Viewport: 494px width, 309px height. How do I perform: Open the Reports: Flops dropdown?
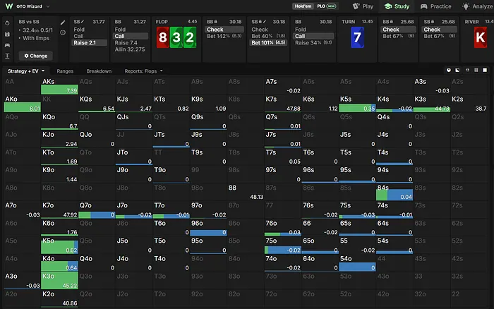tap(143, 71)
